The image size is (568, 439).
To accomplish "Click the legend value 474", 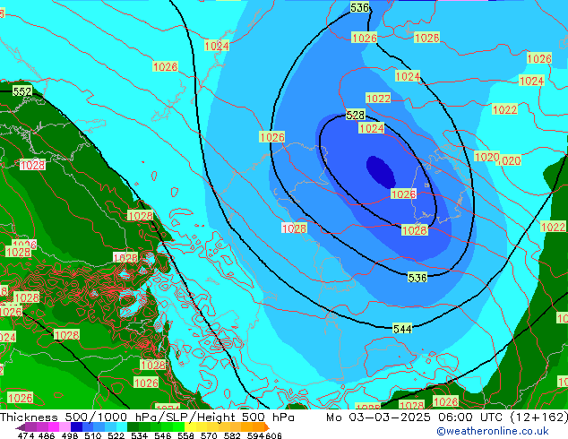I will click(x=26, y=435).
